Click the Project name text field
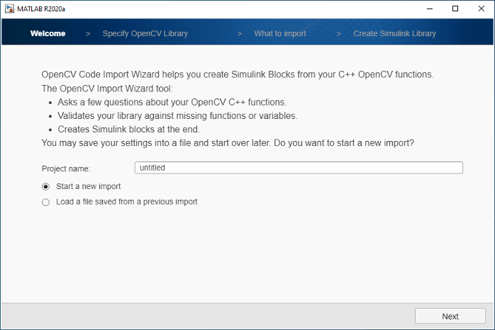 coord(299,168)
